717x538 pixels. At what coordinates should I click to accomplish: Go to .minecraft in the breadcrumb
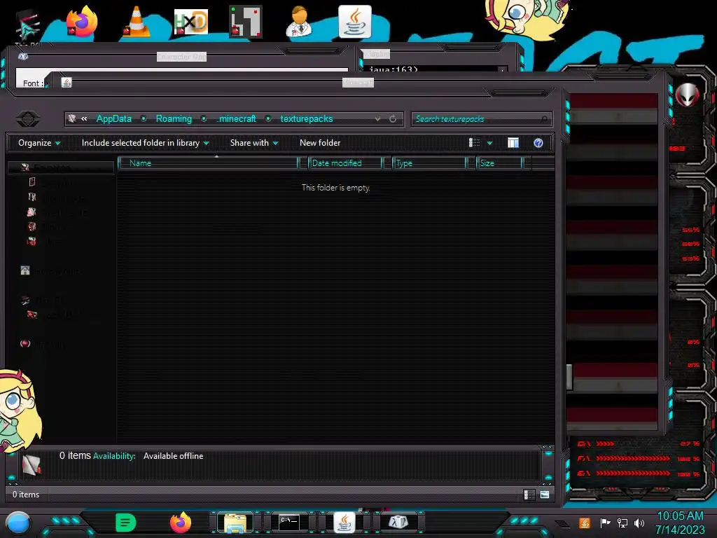tap(237, 119)
